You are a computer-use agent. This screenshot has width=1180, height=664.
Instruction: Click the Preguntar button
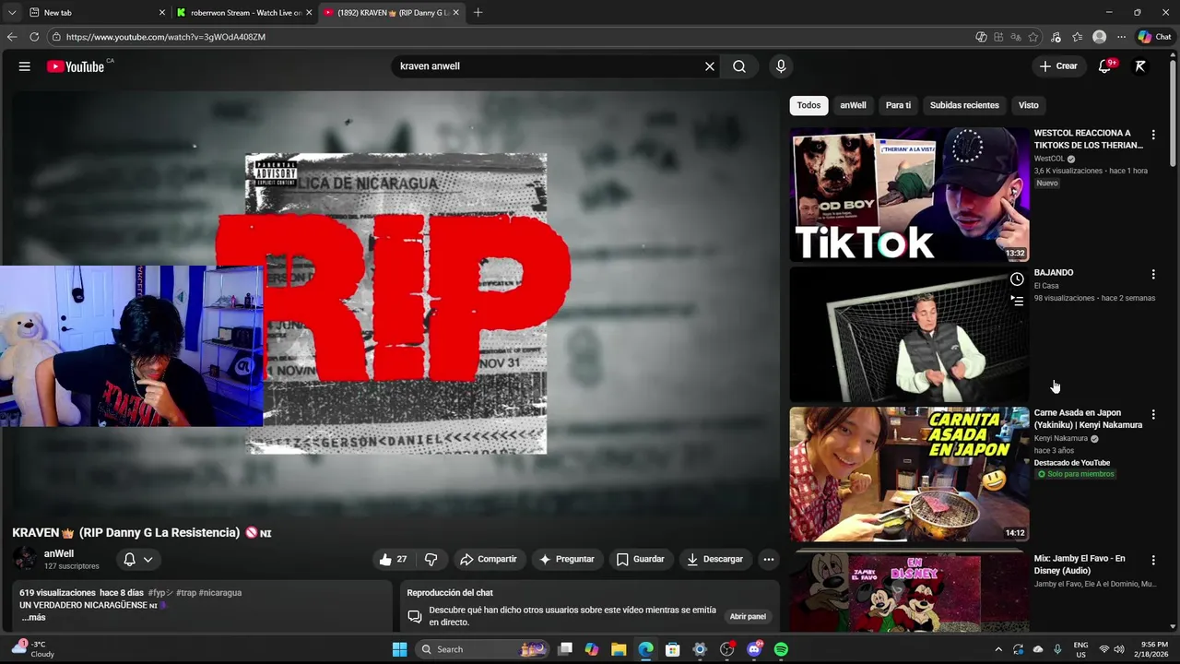coord(567,559)
